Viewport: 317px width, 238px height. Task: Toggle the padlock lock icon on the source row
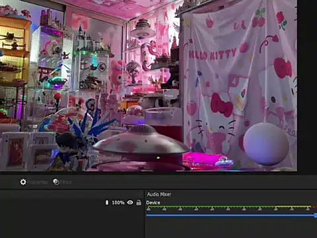click(x=139, y=202)
